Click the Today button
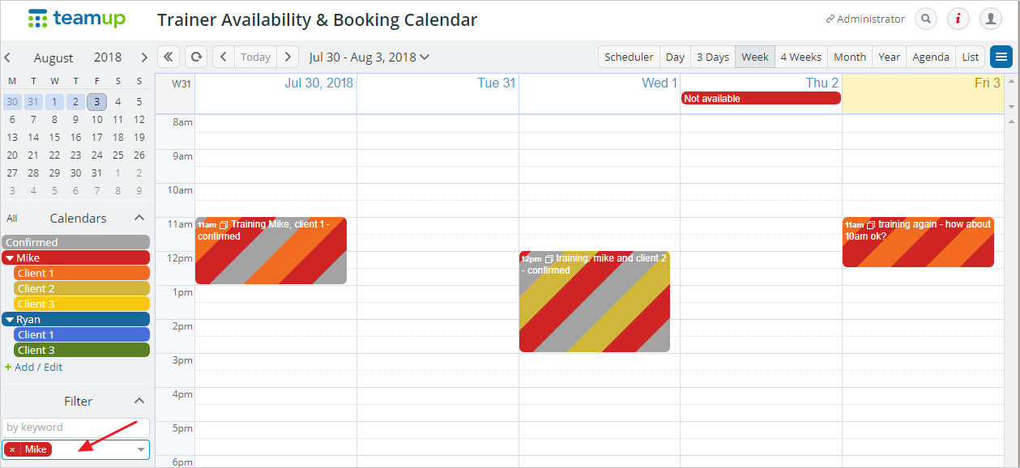 pos(255,57)
